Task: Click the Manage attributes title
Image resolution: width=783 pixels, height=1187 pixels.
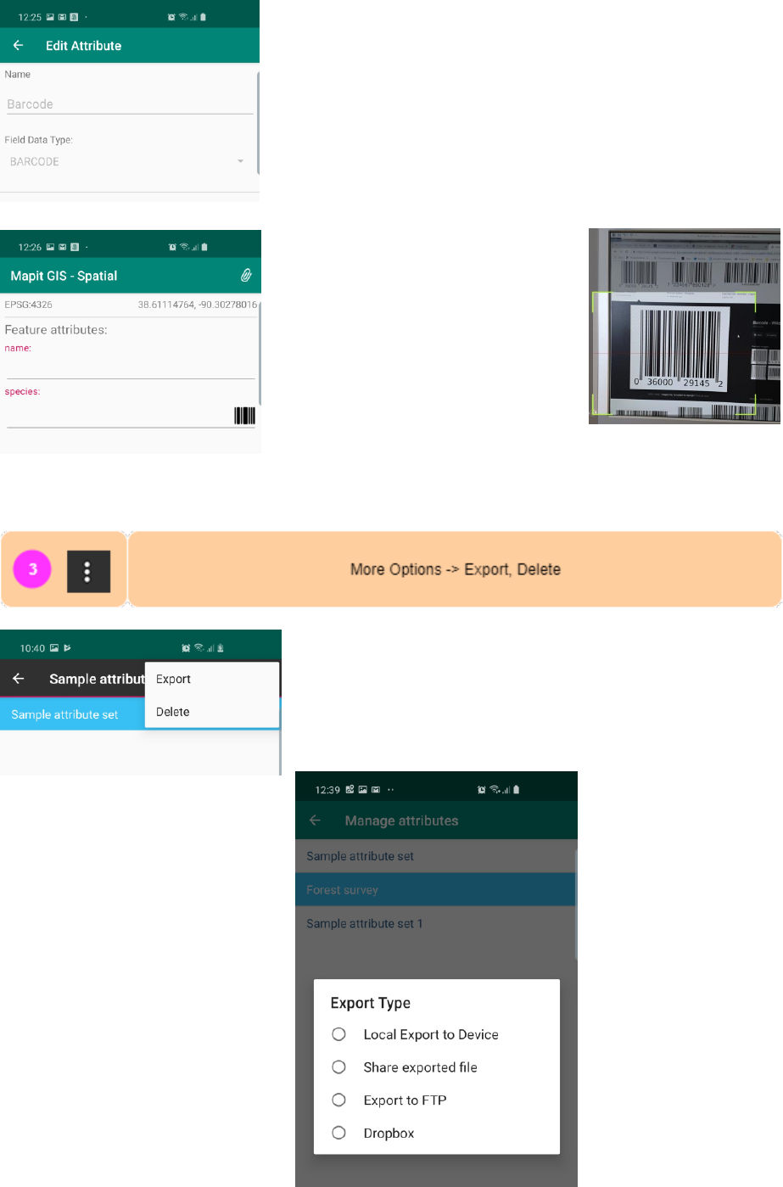Action: coord(401,820)
